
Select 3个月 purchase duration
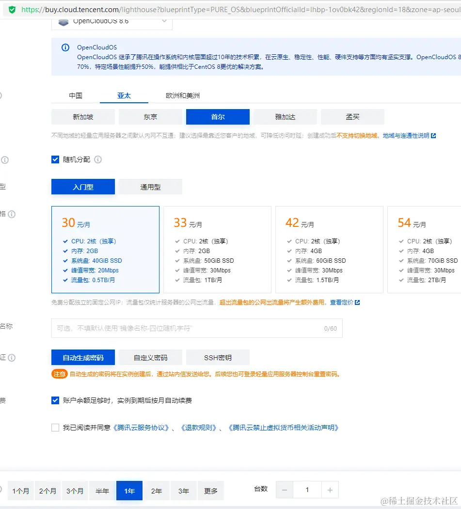[x=75, y=491]
